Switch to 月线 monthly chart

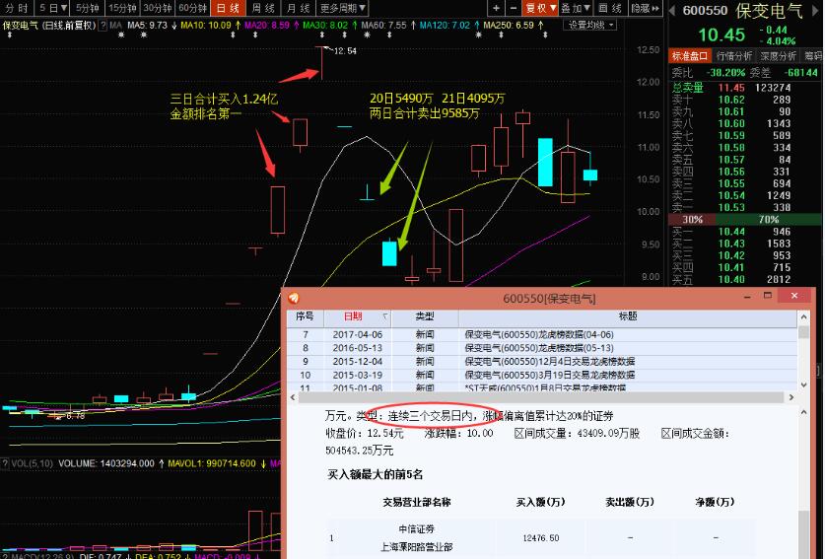[x=299, y=8]
